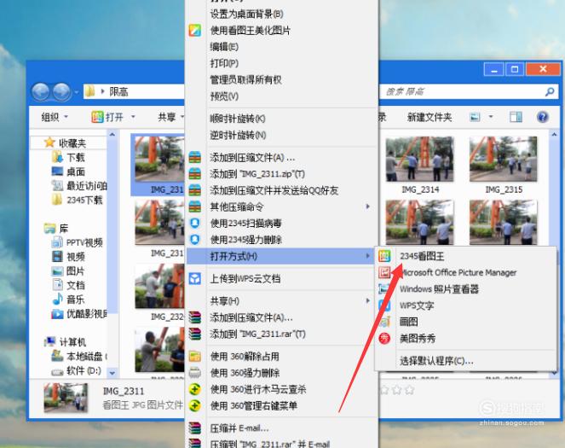Image resolution: width=565 pixels, height=448 pixels.
Task: Click the help question mark icon
Action: [x=542, y=117]
